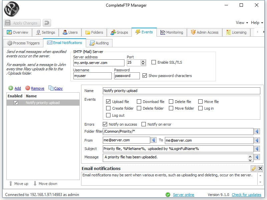Decrease the SMTP port value
This screenshot has width=267, height=200.
pyautogui.click(x=144, y=64)
